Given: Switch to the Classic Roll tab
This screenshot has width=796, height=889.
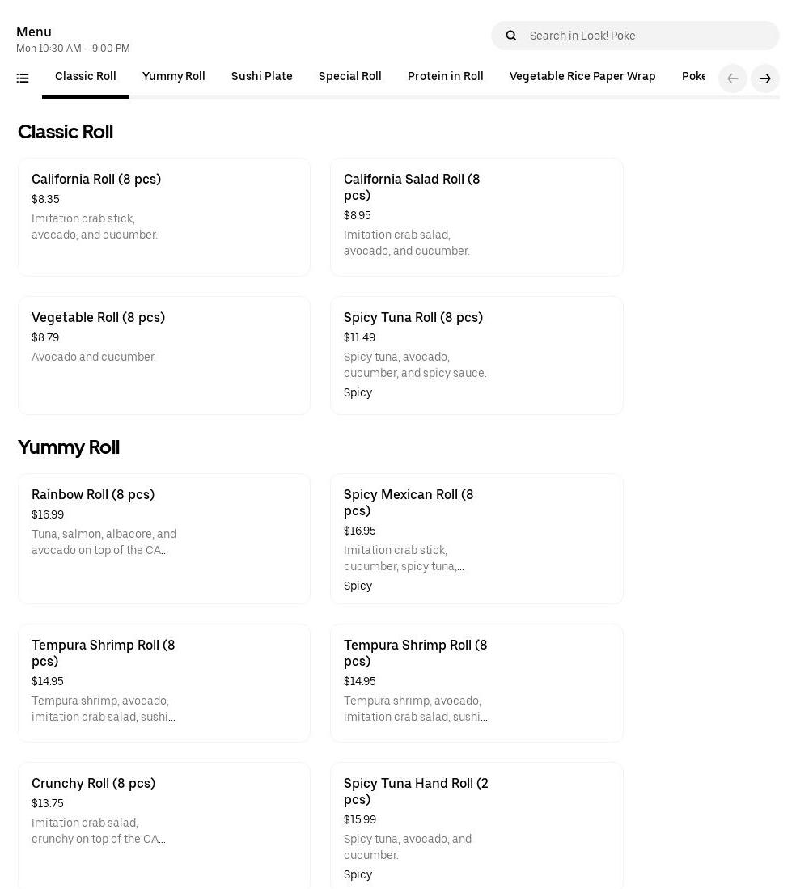Looking at the screenshot, I should (86, 77).
